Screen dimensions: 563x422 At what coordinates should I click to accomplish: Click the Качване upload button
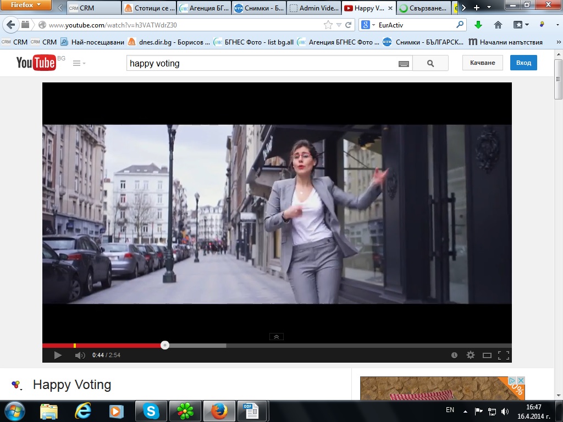pos(482,63)
